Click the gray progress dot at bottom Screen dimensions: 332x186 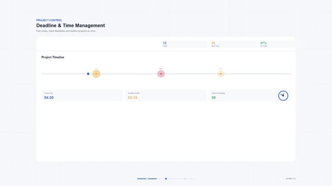185,179
